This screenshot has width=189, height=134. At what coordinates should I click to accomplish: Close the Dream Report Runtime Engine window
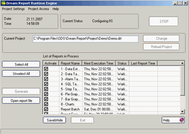pyautogui.click(x=185, y=3)
